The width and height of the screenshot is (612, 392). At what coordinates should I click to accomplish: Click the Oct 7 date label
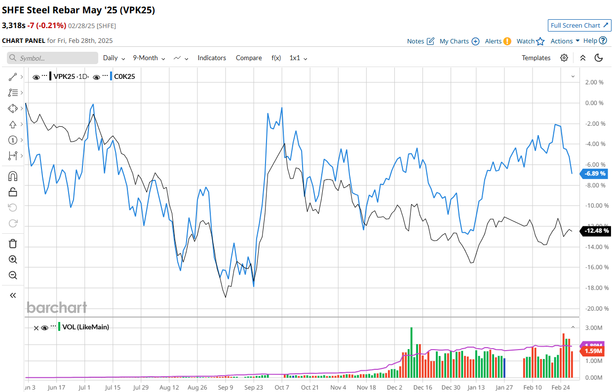(x=282, y=388)
